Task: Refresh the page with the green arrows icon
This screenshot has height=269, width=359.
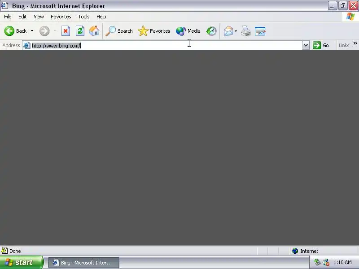Action: pyautogui.click(x=80, y=31)
